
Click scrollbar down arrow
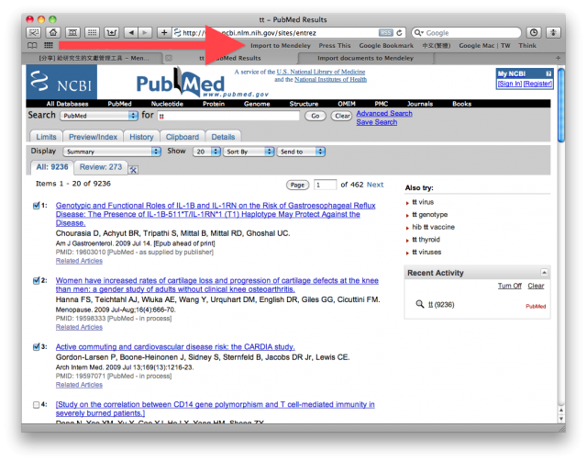pyautogui.click(x=560, y=419)
